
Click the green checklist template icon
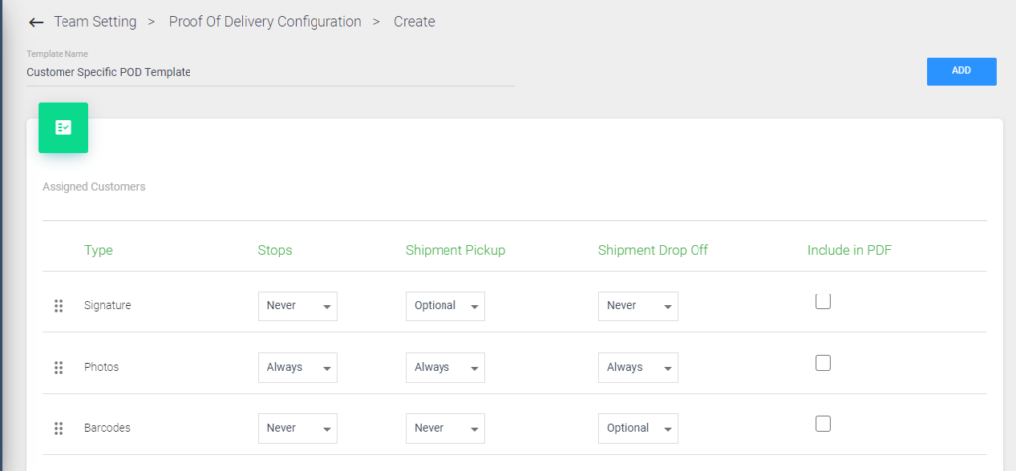(63, 128)
